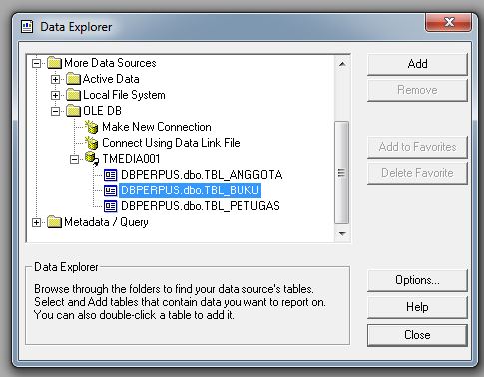Screen dimensions: 484x377
Task: Select the TMEDIA001 connection label
Action: (x=131, y=159)
